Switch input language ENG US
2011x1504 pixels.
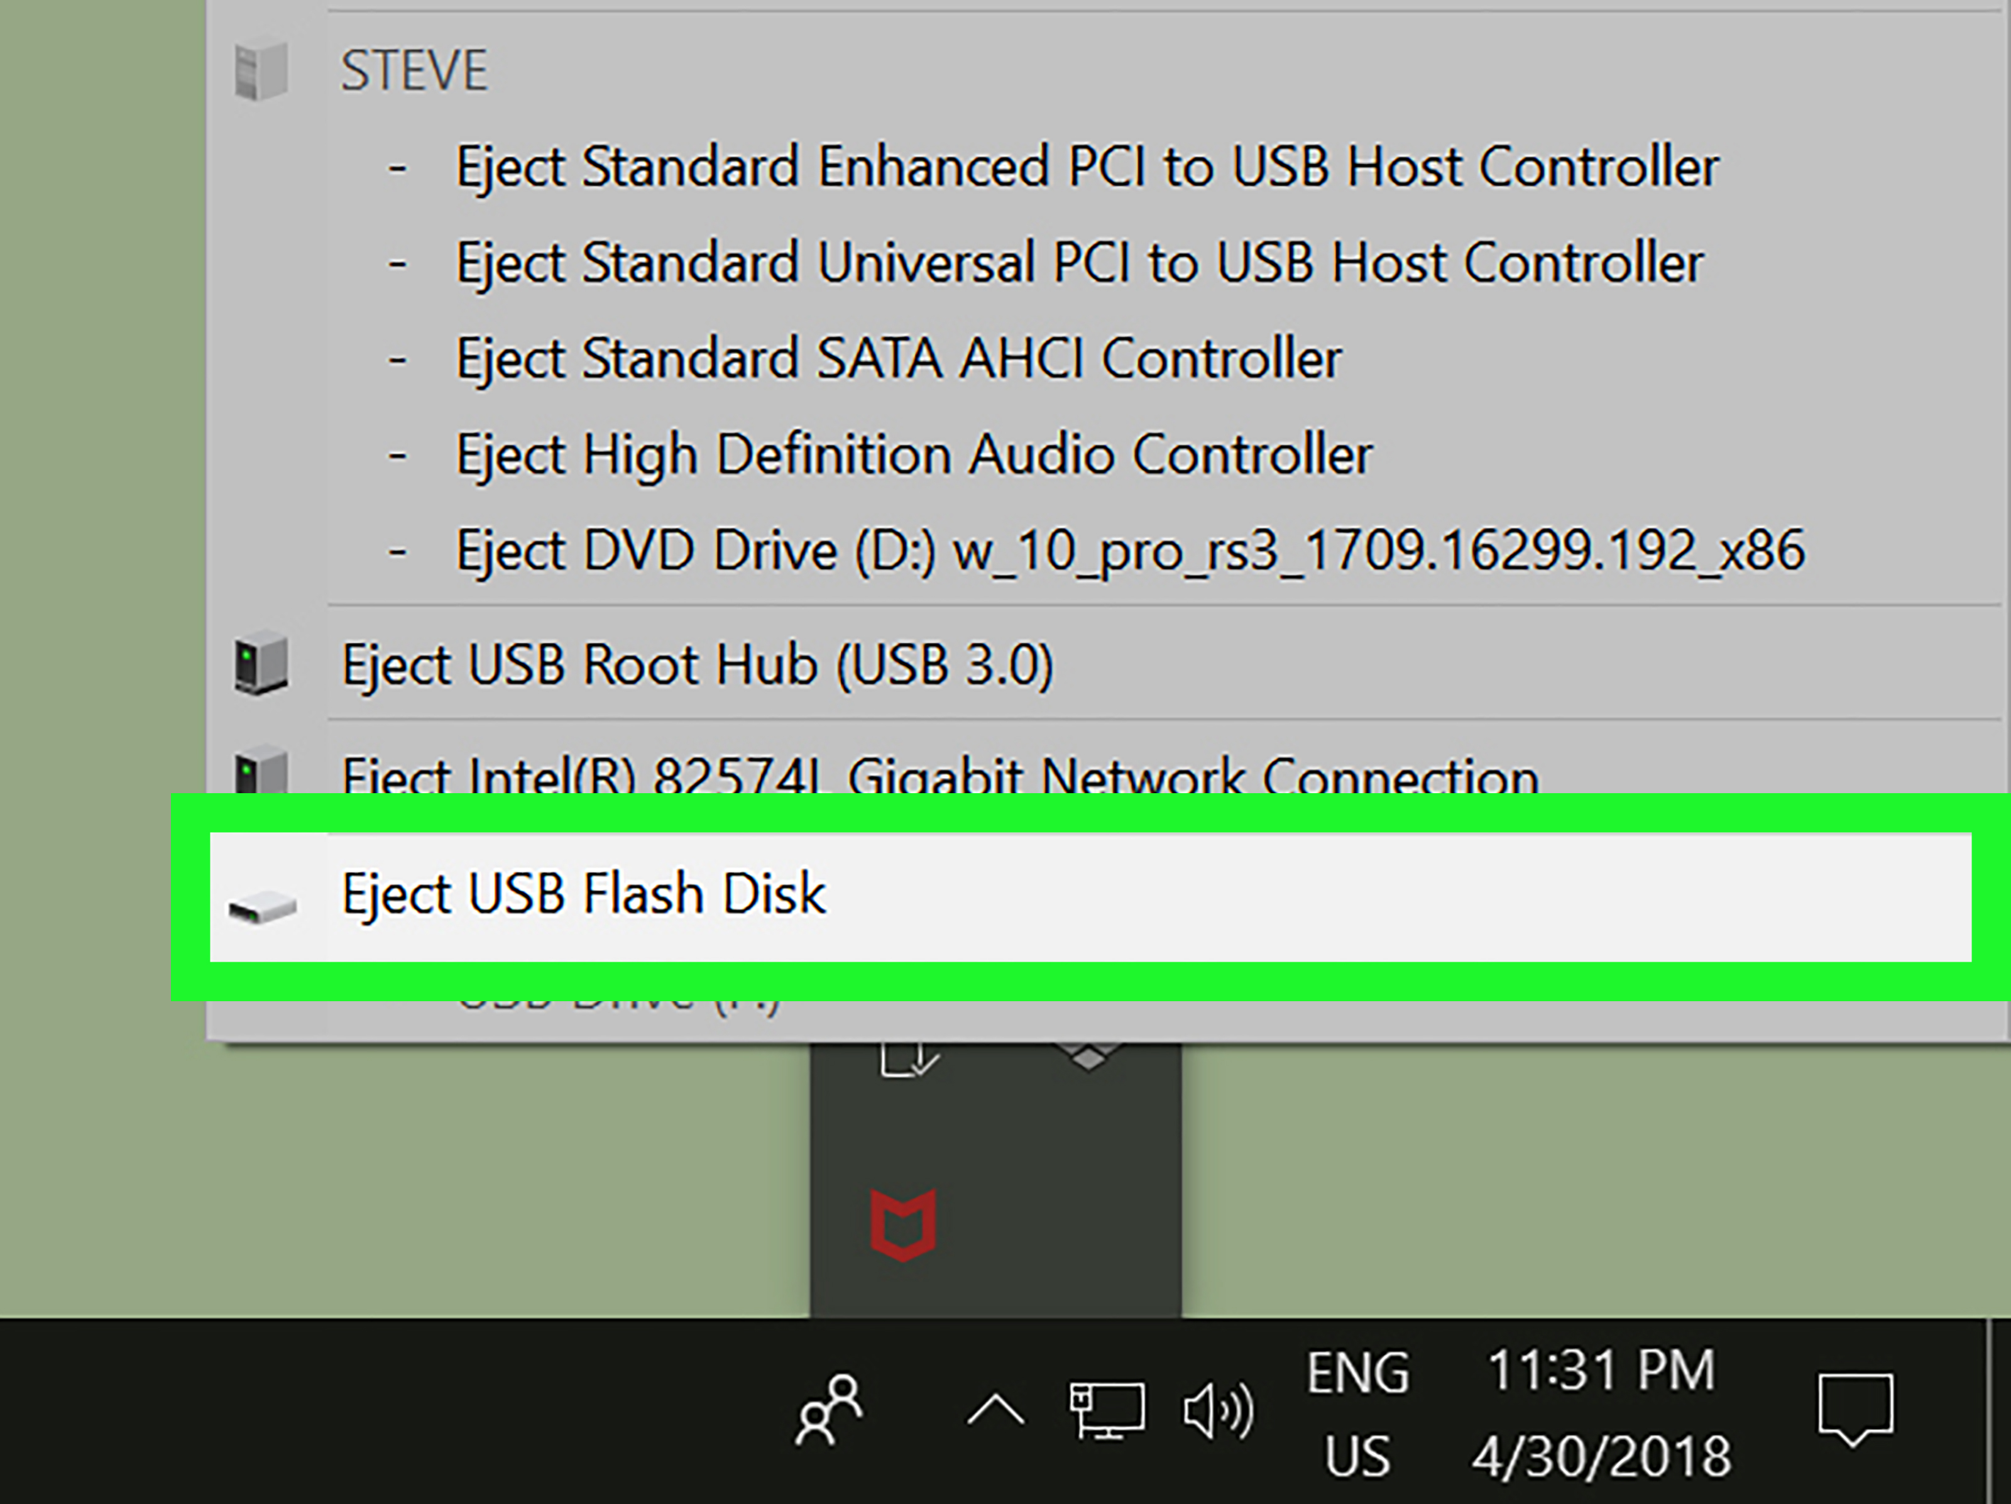1358,1413
